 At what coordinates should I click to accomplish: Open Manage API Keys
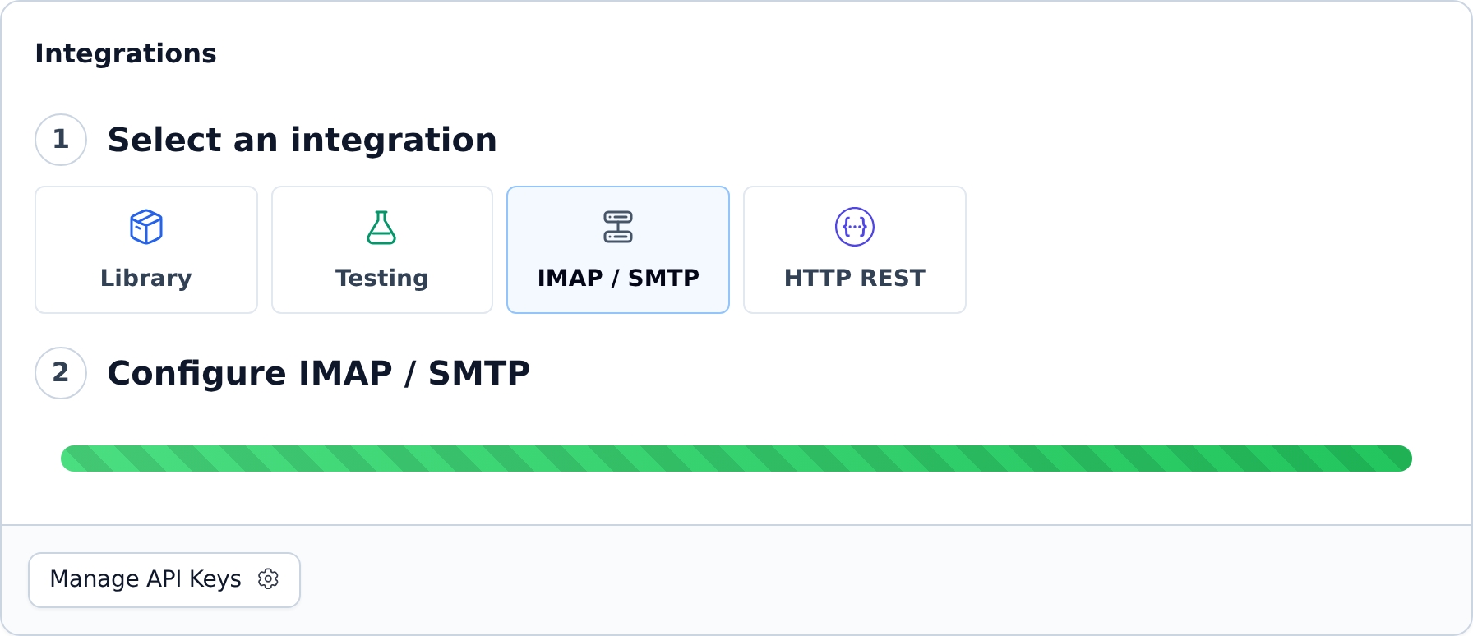[164, 580]
